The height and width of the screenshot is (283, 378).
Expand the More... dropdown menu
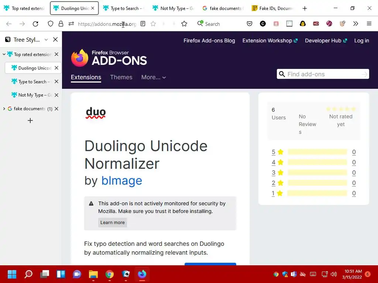click(x=154, y=77)
